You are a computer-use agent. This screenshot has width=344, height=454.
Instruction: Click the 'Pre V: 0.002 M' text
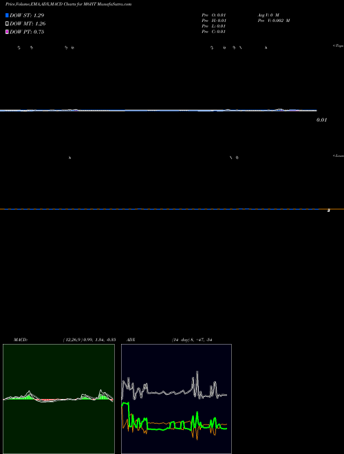pos(274,21)
